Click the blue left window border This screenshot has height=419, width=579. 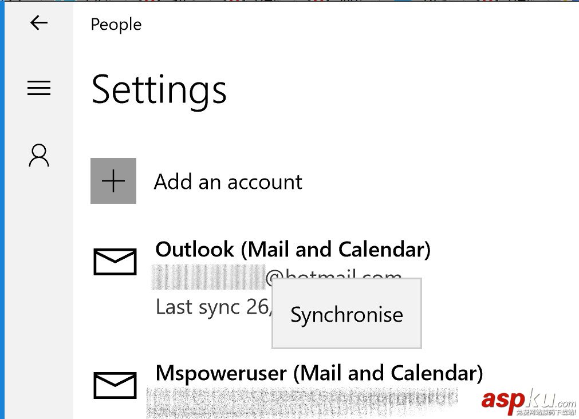click(x=2, y=229)
